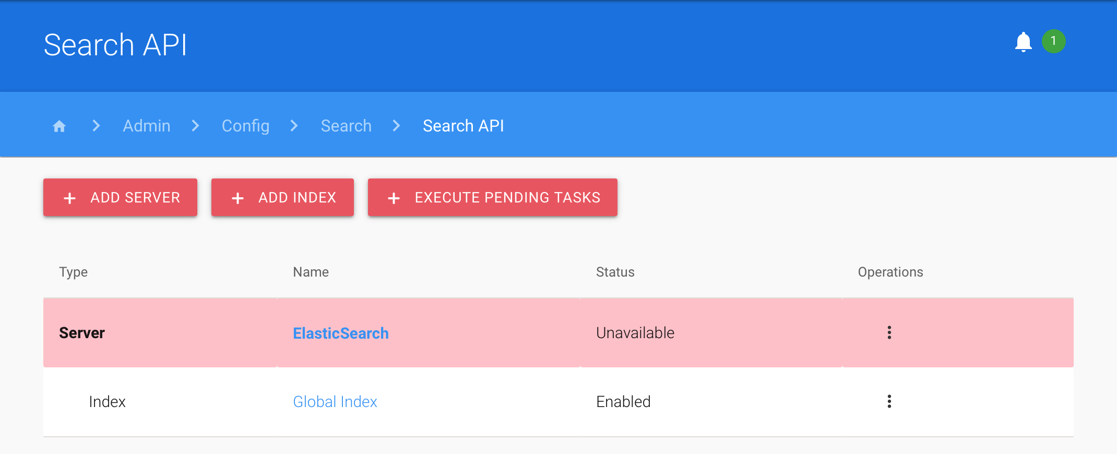Viewport: 1117px width, 454px height.
Task: Go to the home breadcrumb icon
Action: coord(60,126)
